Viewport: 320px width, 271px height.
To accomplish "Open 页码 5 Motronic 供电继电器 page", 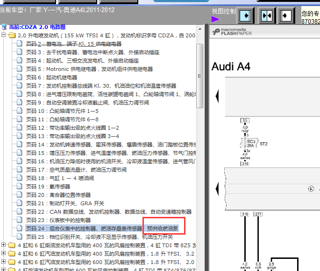I will (x=89, y=69).
